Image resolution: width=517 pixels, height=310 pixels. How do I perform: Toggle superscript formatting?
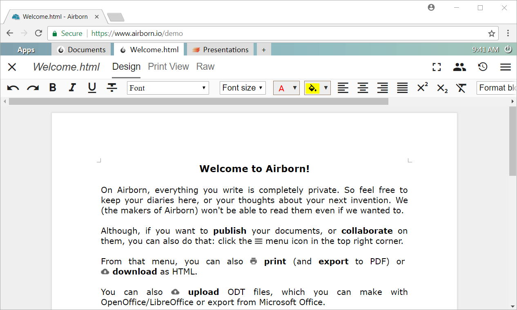click(x=422, y=88)
